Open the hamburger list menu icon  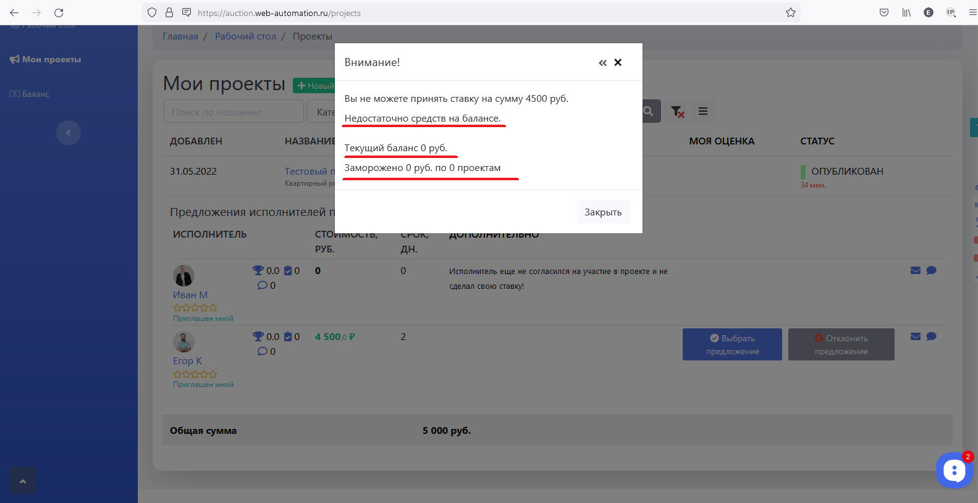pyautogui.click(x=703, y=112)
